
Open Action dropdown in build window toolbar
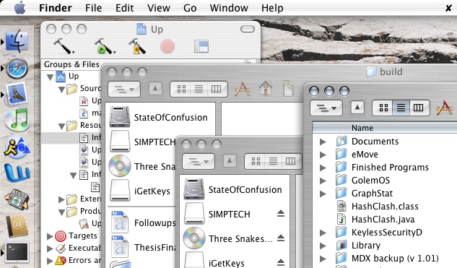(x=326, y=108)
